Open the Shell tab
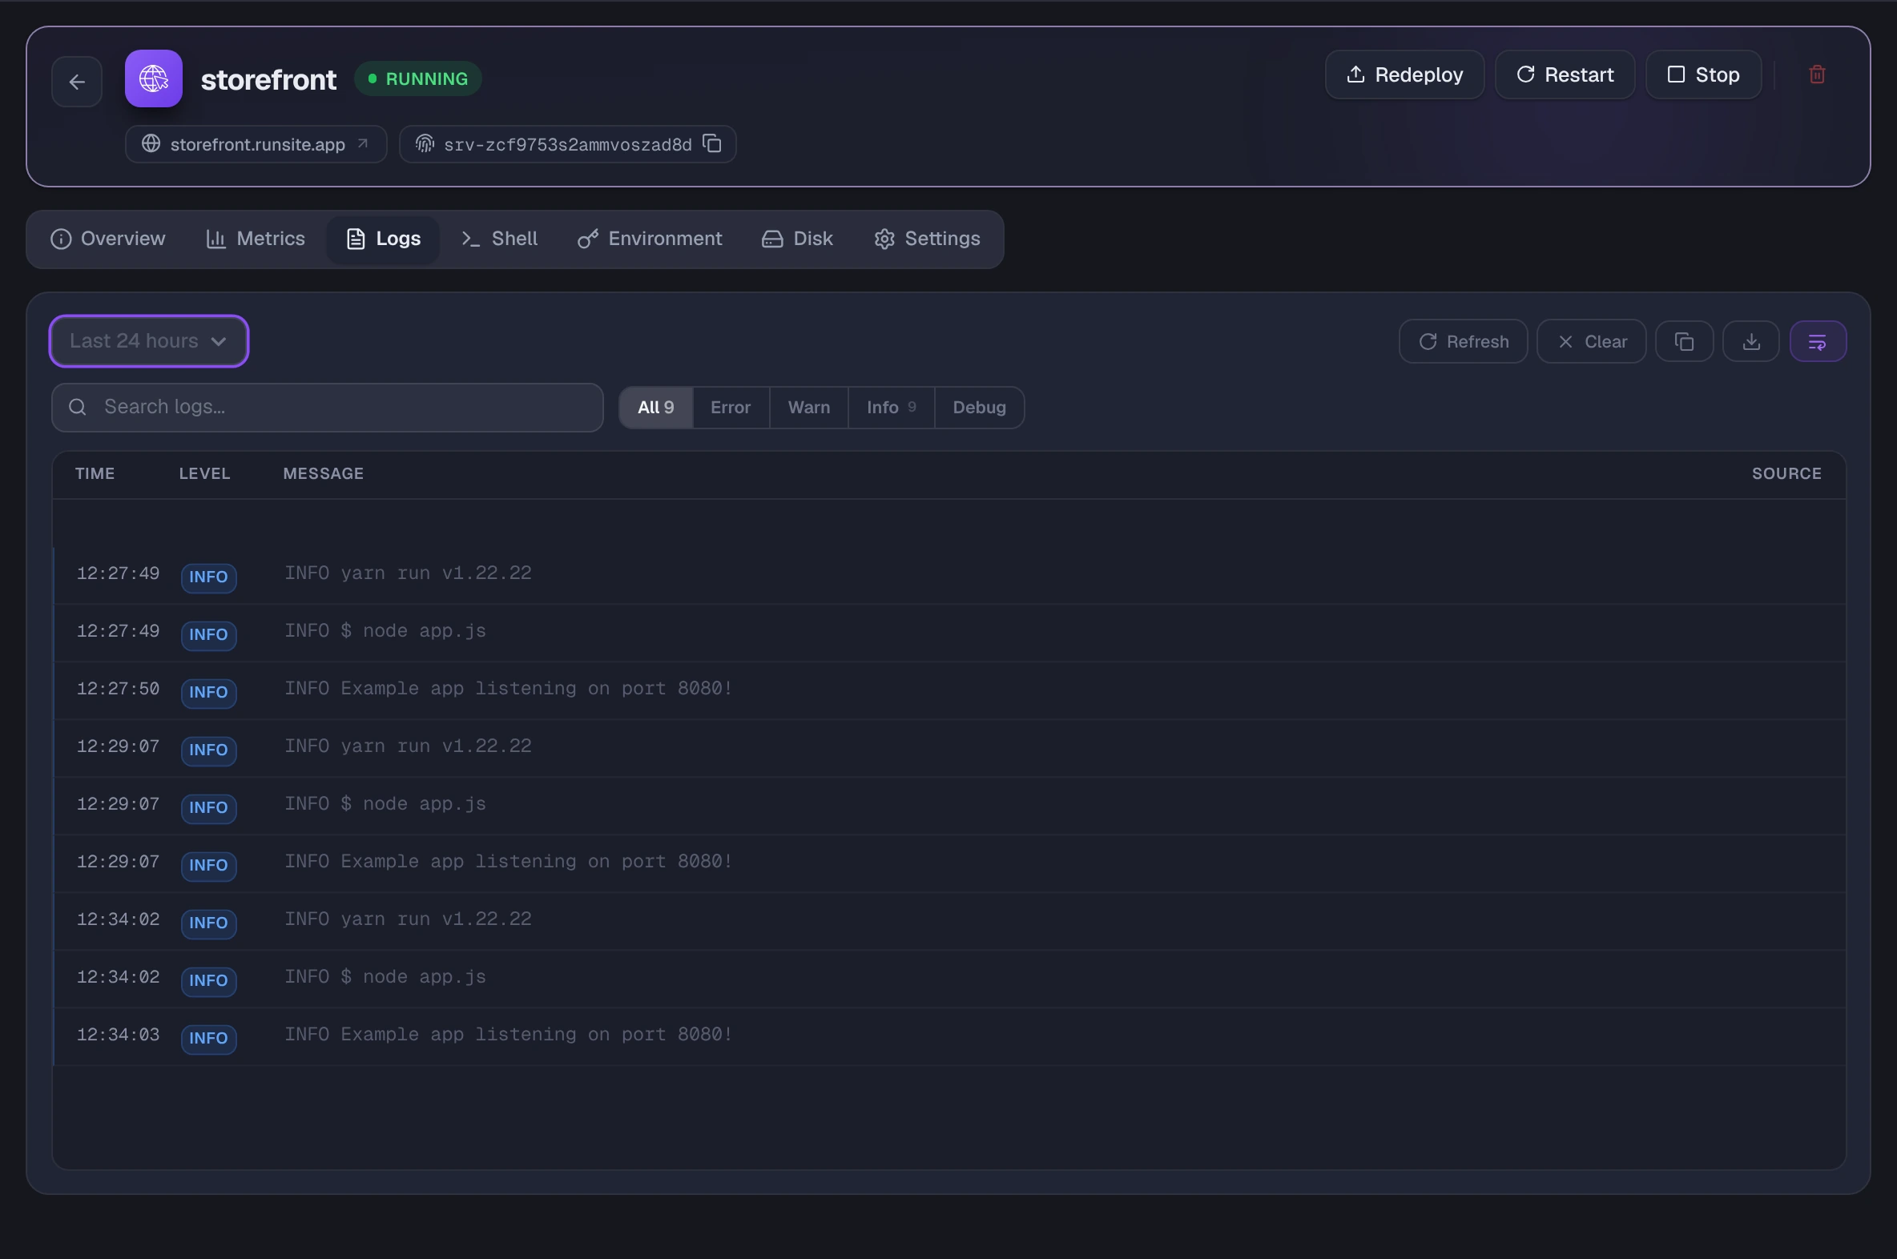The height and width of the screenshot is (1259, 1897). (x=500, y=239)
